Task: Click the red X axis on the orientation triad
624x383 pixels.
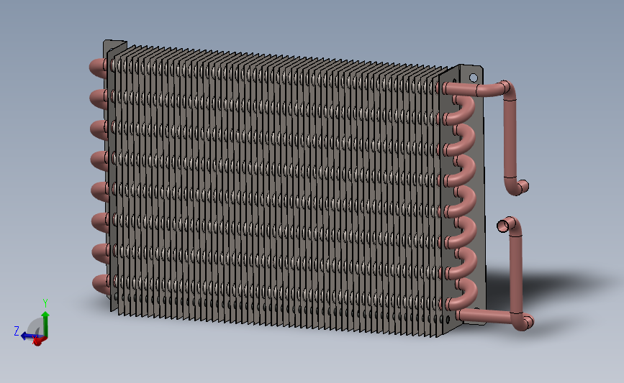Action: 40,341
